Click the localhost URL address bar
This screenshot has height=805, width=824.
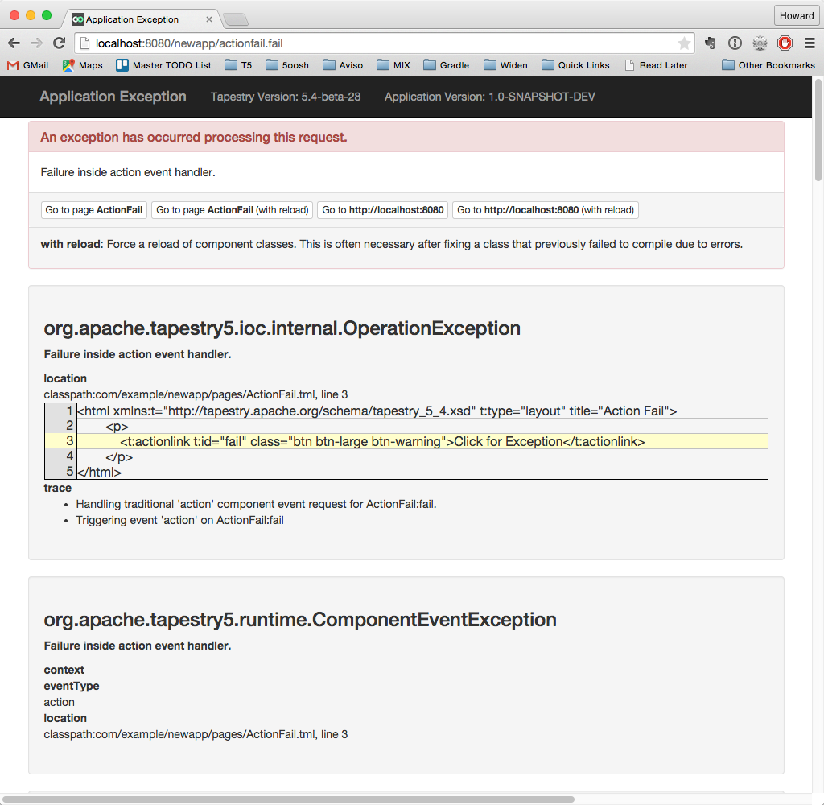tap(378, 43)
